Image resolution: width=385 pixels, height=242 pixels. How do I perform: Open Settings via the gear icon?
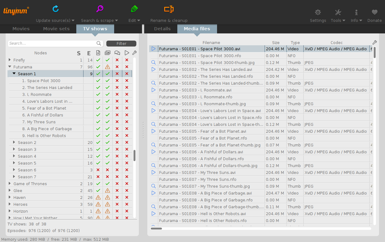coord(318,12)
